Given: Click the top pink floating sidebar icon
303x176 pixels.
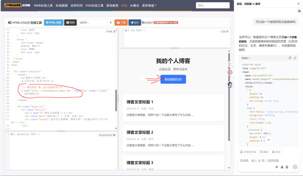Looking at the screenshot, I should pos(230,64).
